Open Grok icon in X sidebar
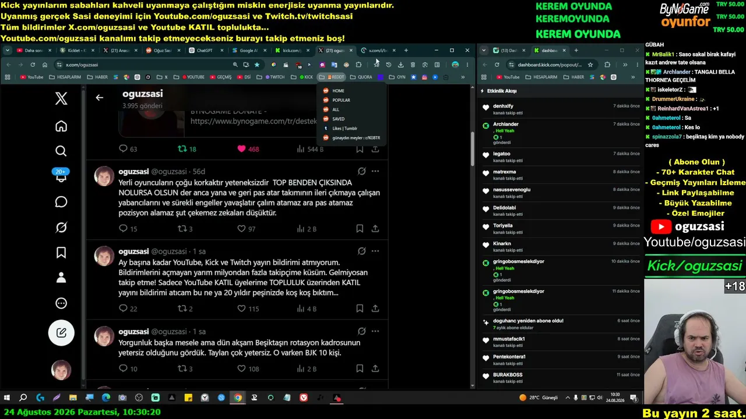This screenshot has height=419, width=746. click(x=61, y=228)
